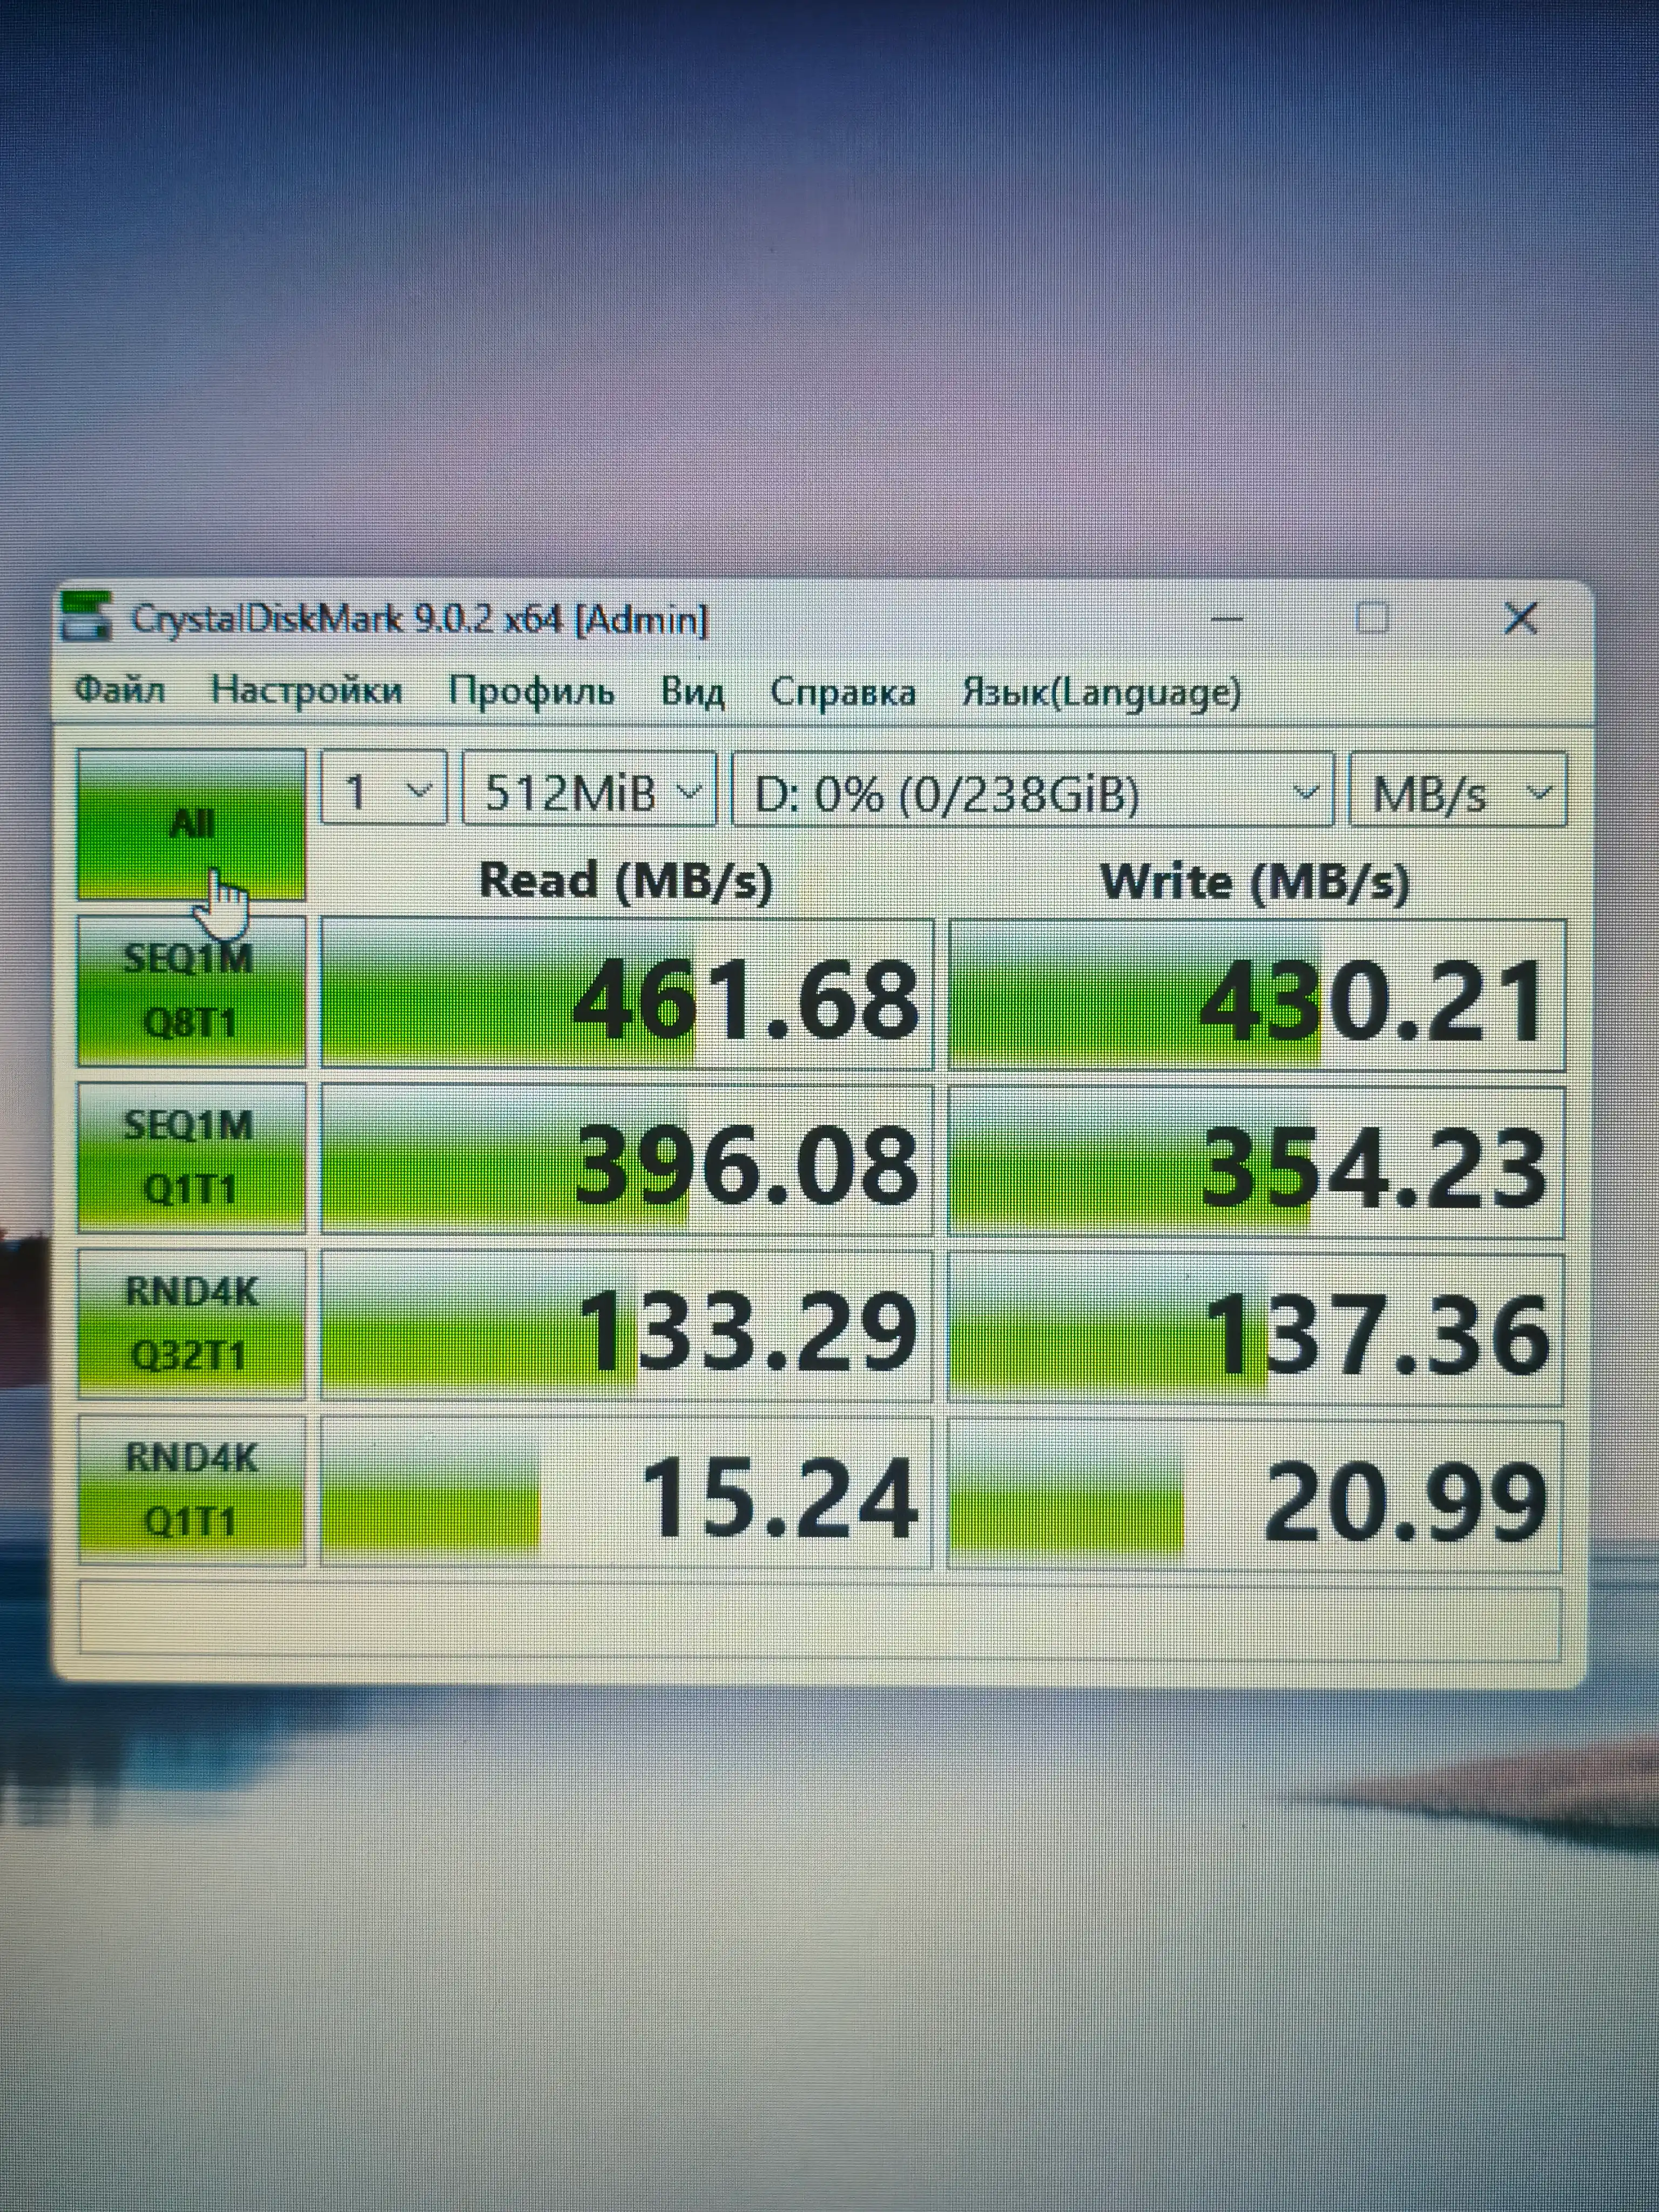Click the 354.23 write result

pyautogui.click(x=1256, y=1163)
